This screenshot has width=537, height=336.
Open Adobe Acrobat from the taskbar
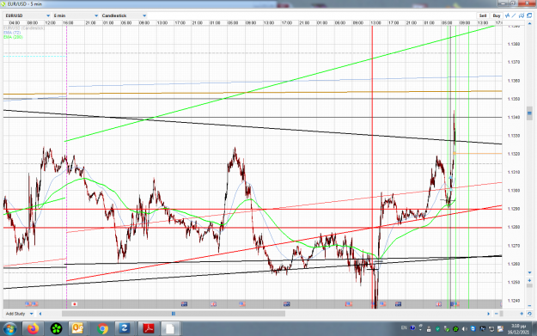[x=149, y=329]
